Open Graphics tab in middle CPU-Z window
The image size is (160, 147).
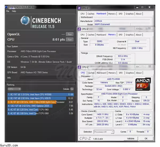click(130, 35)
